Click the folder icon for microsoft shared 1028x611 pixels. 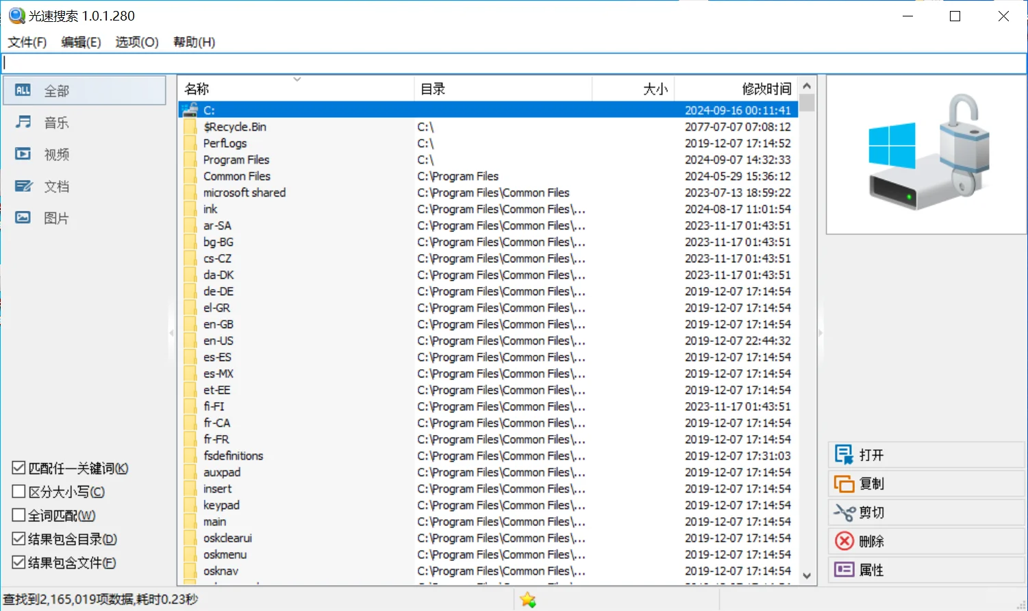(x=190, y=192)
